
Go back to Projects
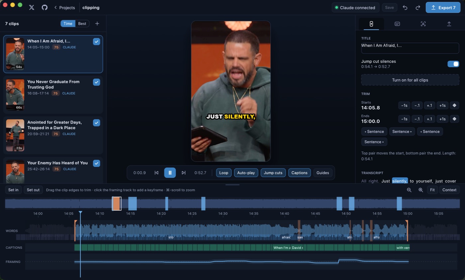(x=64, y=8)
